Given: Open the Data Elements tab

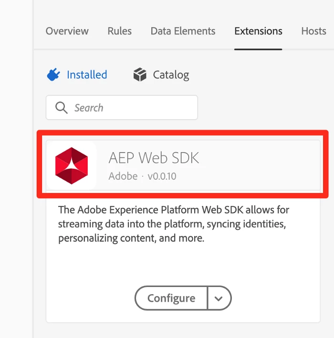Looking at the screenshot, I should click(x=183, y=31).
